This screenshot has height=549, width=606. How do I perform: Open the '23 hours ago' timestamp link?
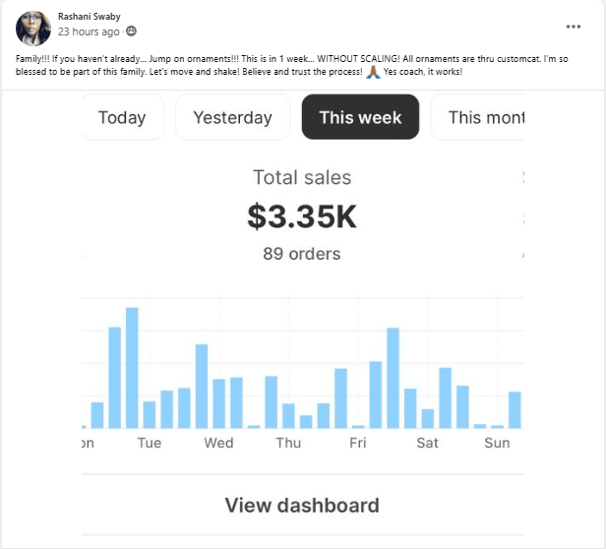click(90, 31)
